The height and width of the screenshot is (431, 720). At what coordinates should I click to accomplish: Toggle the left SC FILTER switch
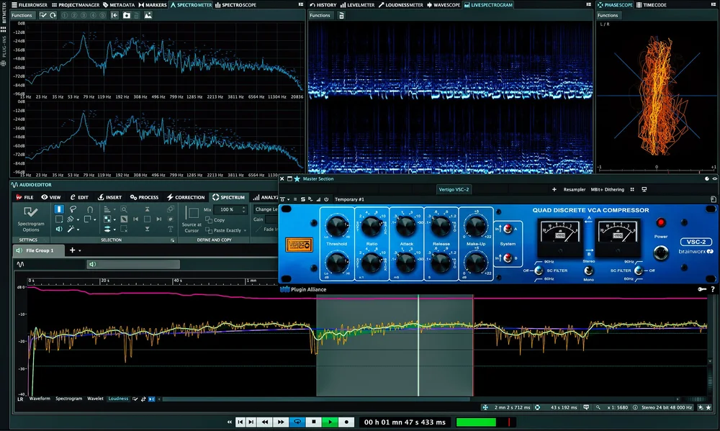tap(539, 271)
